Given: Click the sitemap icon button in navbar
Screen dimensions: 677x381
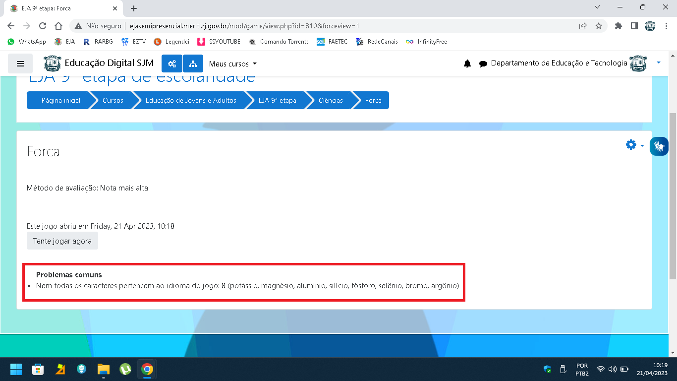Looking at the screenshot, I should (x=193, y=63).
